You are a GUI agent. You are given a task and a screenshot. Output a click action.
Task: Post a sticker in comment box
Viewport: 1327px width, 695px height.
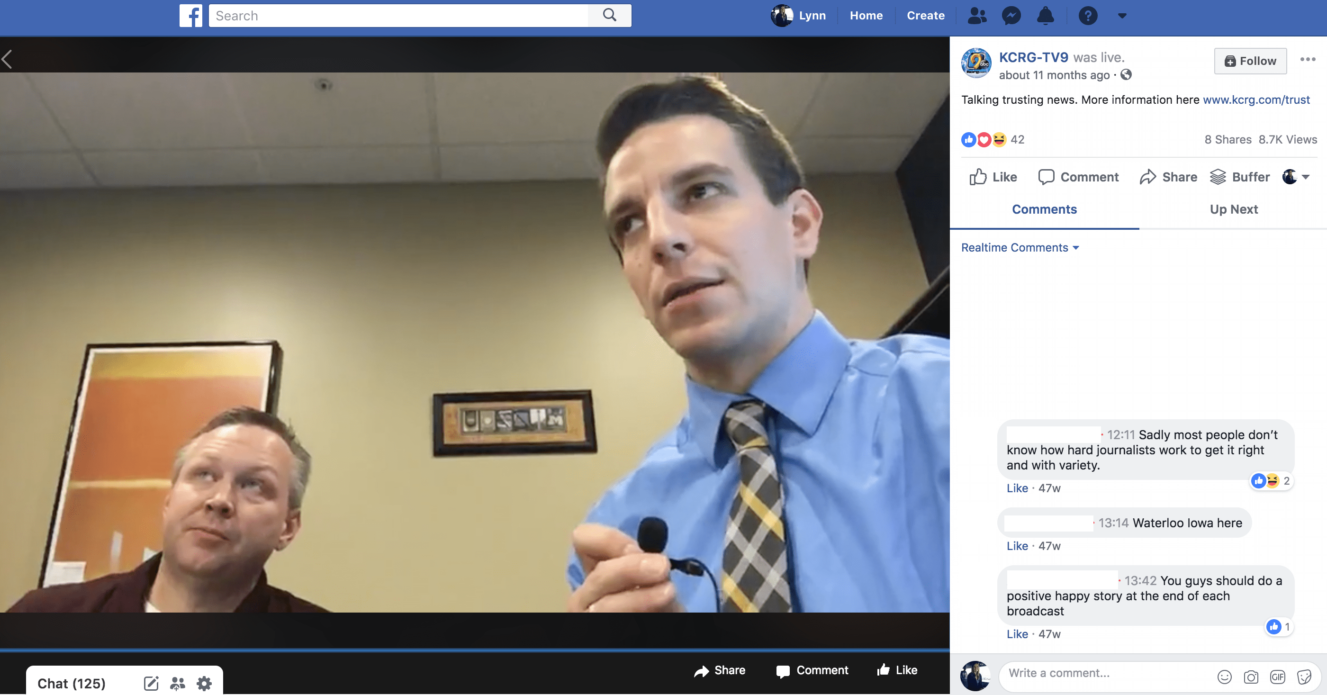[1304, 677]
